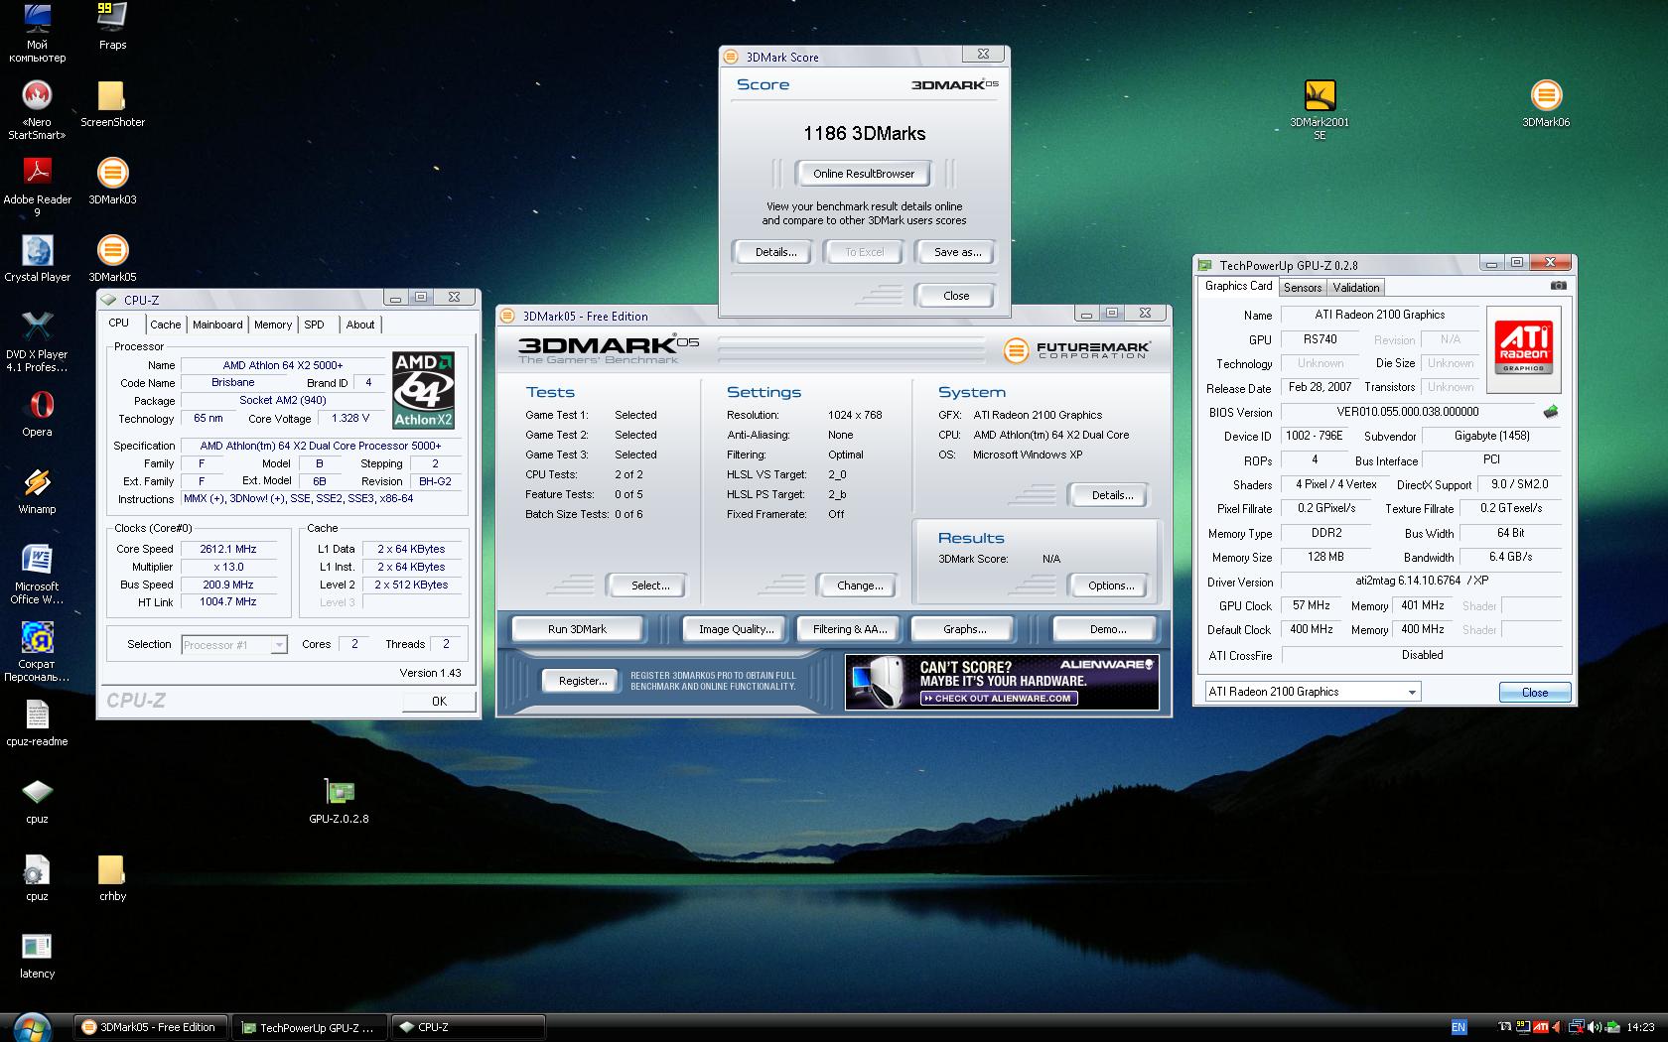This screenshot has height=1042, width=1668.
Task: Open Crystal Player desktop icon
Action: click(37, 259)
